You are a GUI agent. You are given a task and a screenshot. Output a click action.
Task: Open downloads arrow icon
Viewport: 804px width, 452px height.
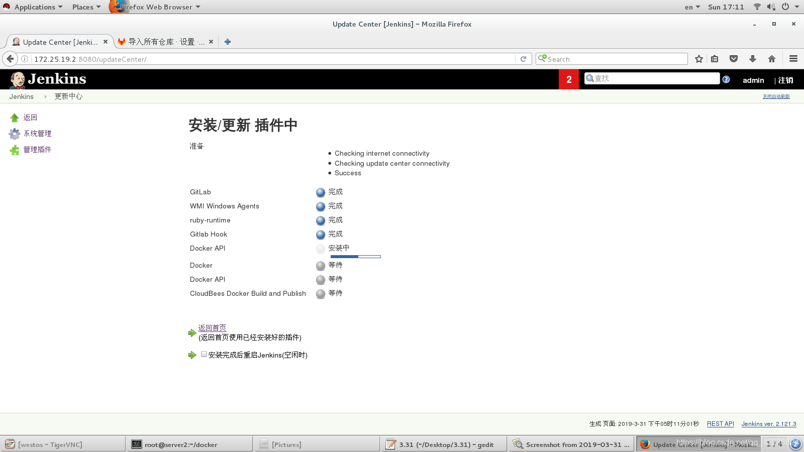(x=753, y=59)
